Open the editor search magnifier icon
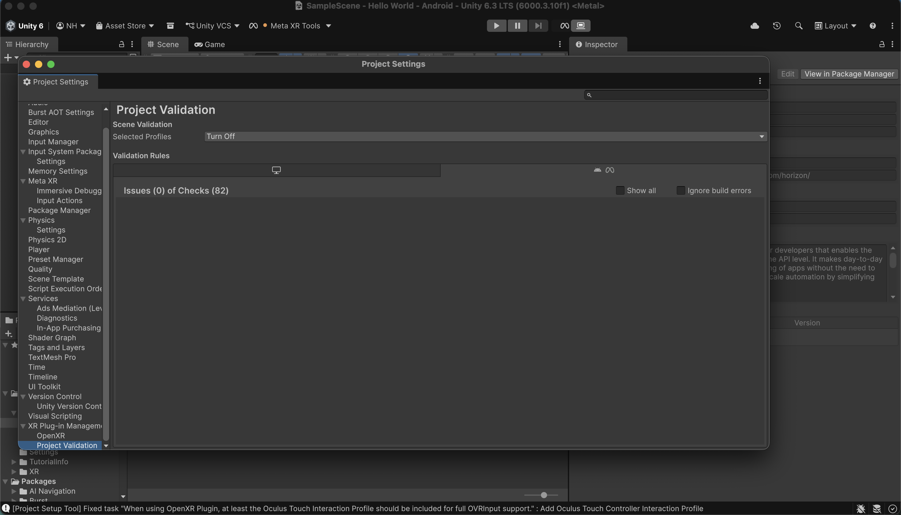 click(799, 25)
